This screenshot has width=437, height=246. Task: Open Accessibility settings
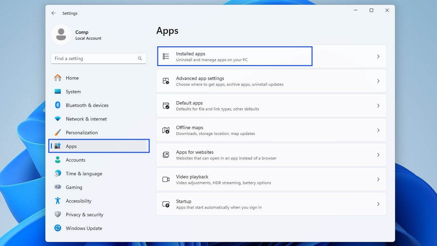[x=99, y=201]
